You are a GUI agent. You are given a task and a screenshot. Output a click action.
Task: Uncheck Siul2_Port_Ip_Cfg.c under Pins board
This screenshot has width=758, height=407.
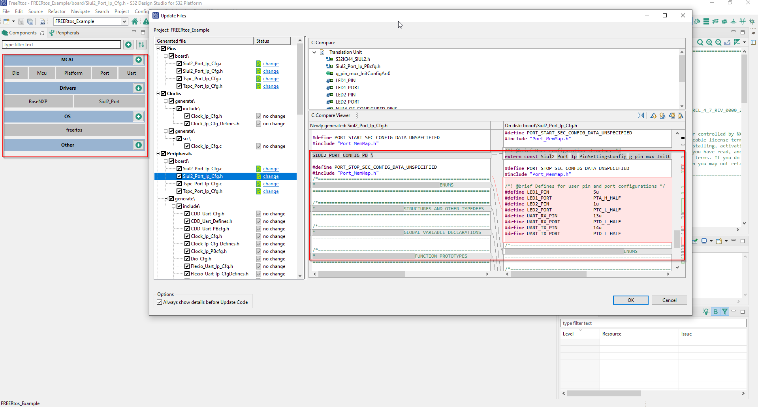pyautogui.click(x=180, y=63)
